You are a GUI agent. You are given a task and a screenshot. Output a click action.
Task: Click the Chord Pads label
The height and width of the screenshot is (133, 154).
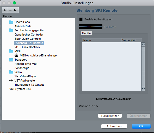point(22,22)
